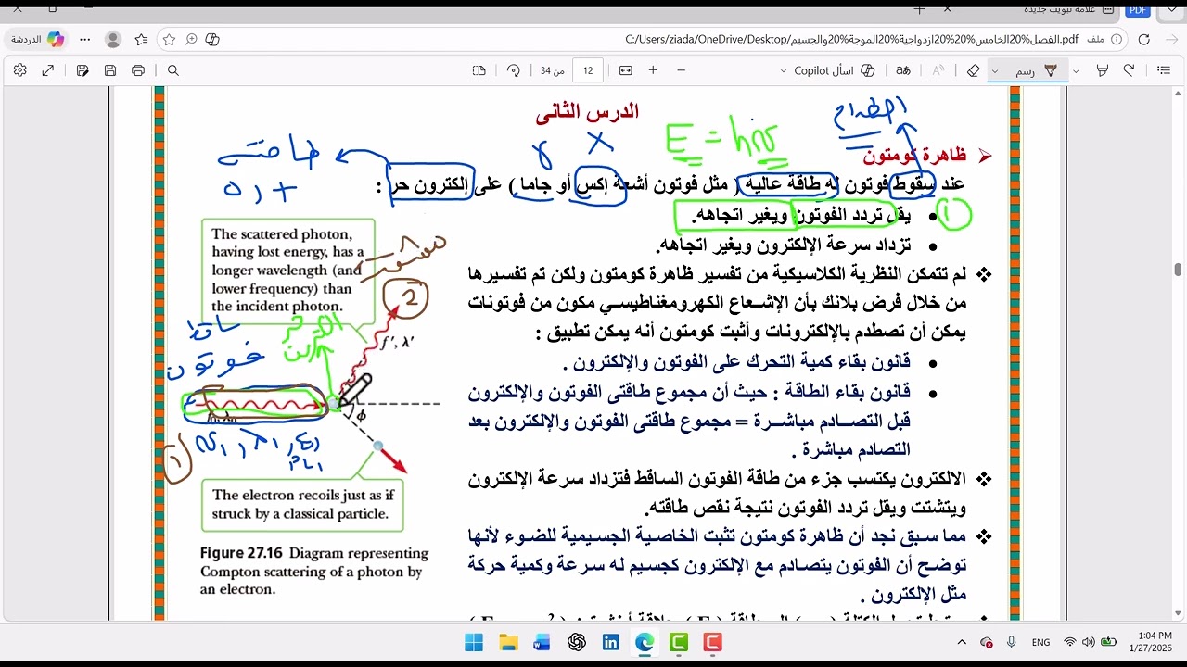Enter full screen with expand arrows icon
The width and height of the screenshot is (1187, 667).
coord(48,70)
